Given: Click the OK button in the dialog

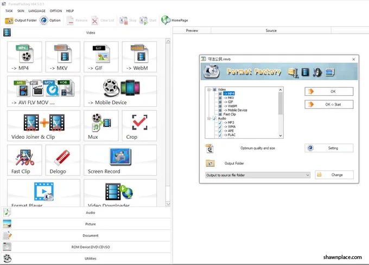Looking at the screenshot, I should 329,92.
